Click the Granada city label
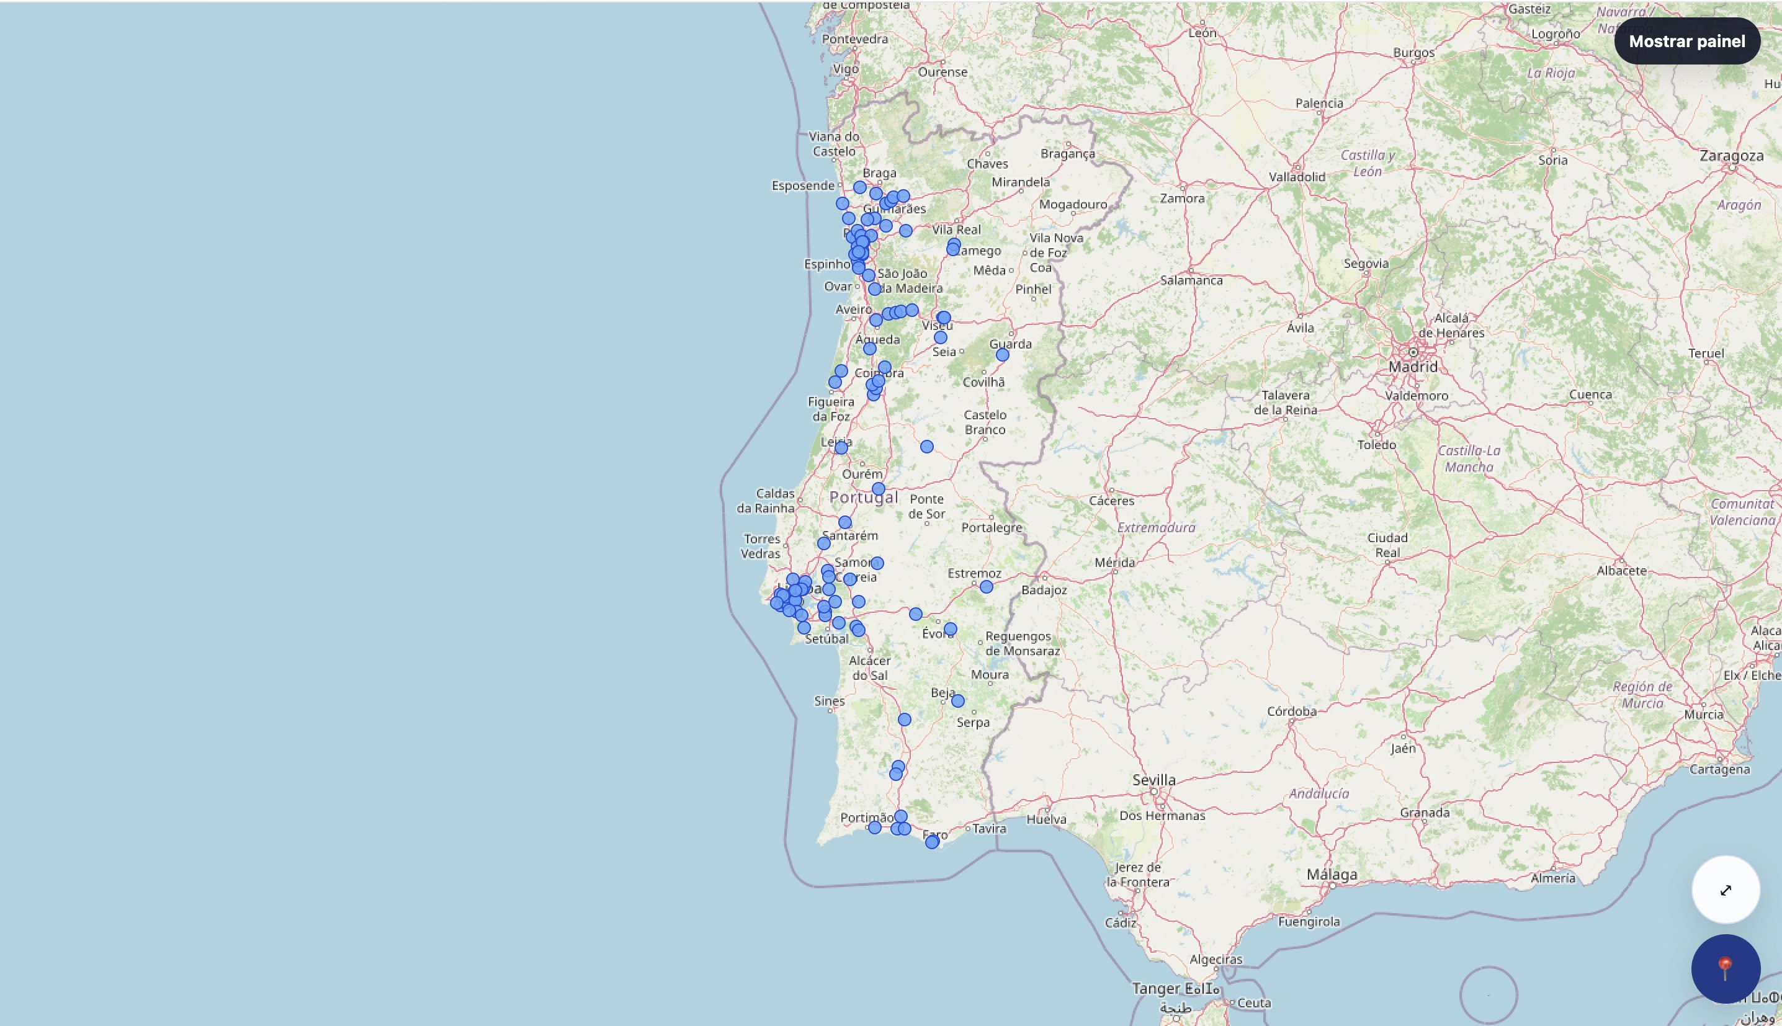The height and width of the screenshot is (1026, 1782). pyautogui.click(x=1425, y=813)
